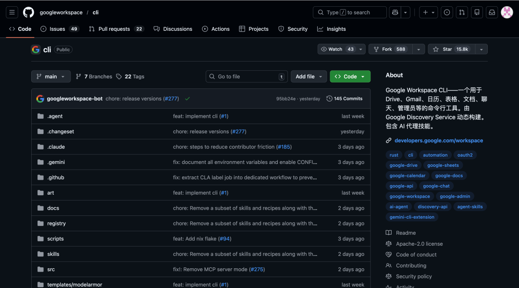The height and width of the screenshot is (288, 519).
Task: Open the Add file dropdown
Action: 309,76
